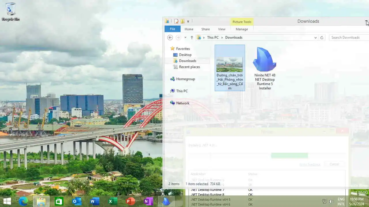The image size is (369, 207).
Task: Expand breadcrumb arrow before This PC
Action: pyautogui.click(x=204, y=38)
